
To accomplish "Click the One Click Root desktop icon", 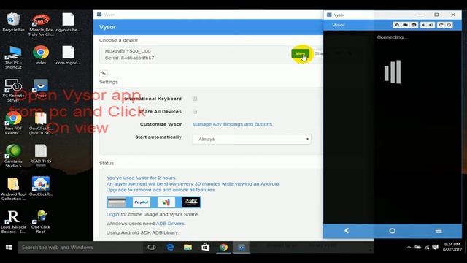I will 41,221.
